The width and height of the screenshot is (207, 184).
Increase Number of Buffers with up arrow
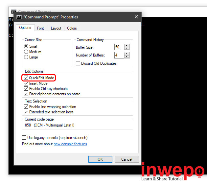coord(127,54)
